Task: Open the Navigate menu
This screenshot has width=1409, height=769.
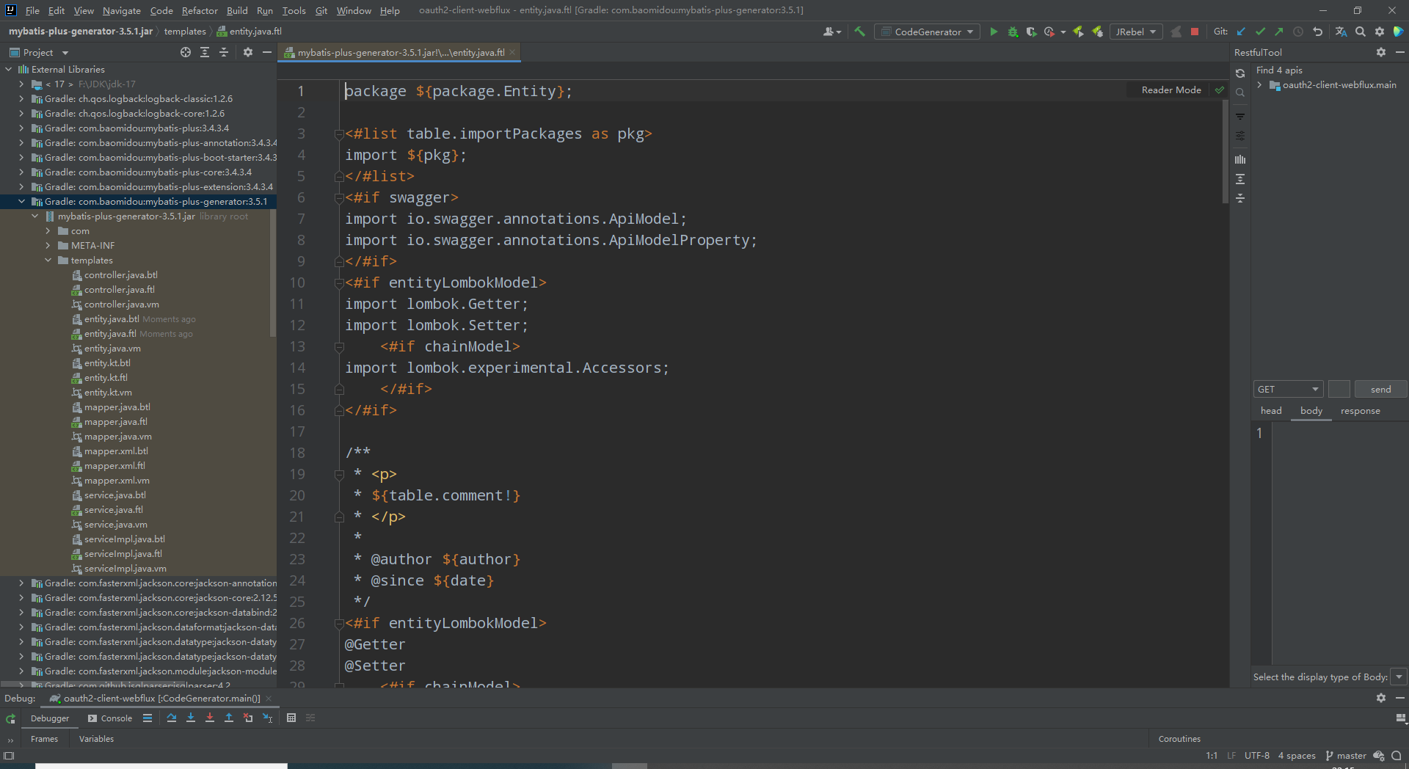Action: tap(122, 10)
